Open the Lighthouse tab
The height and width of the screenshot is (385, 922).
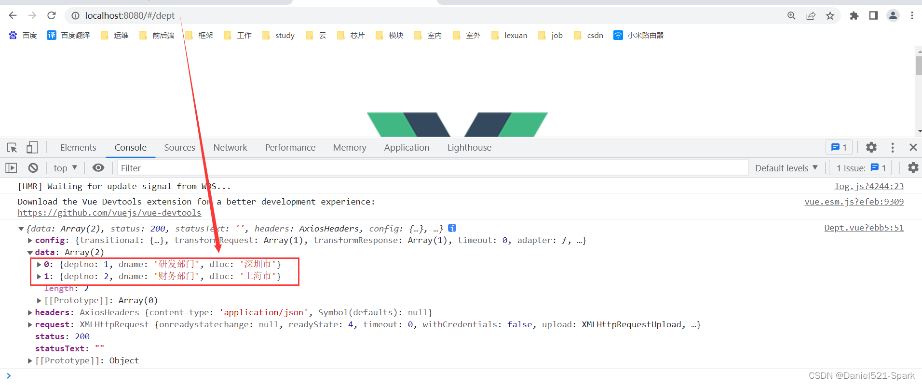(x=469, y=147)
